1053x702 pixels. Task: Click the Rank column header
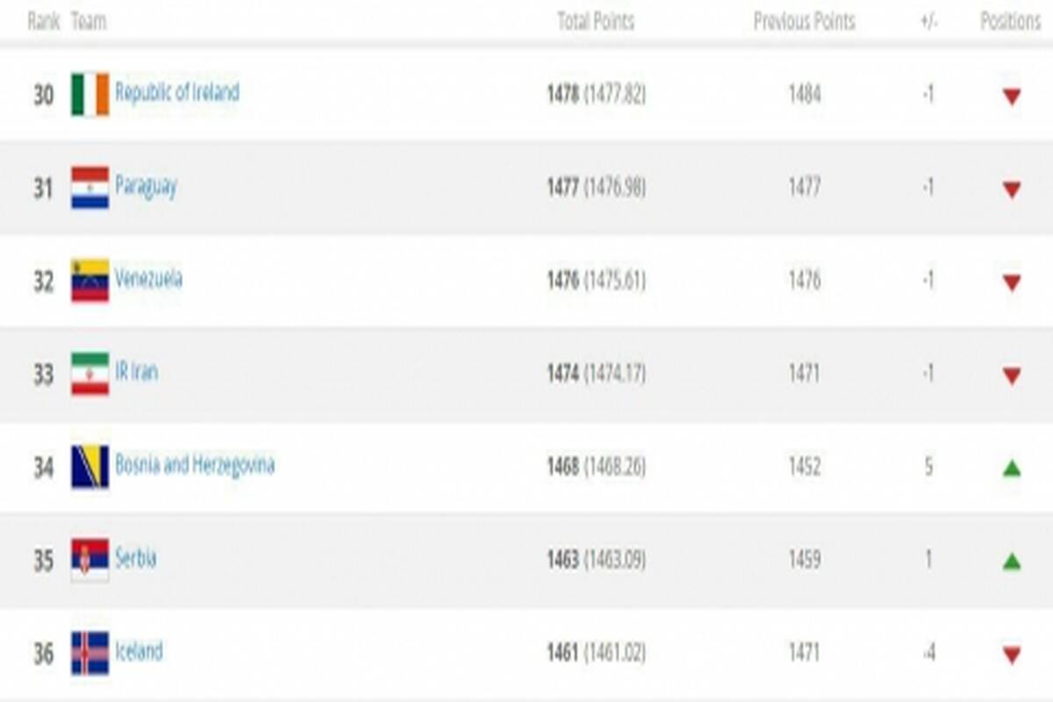coord(44,21)
